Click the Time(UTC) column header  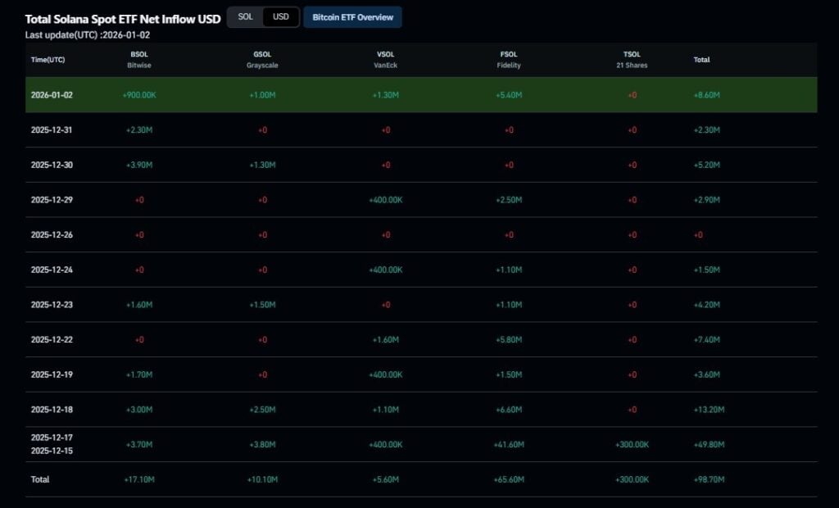[x=48, y=59]
